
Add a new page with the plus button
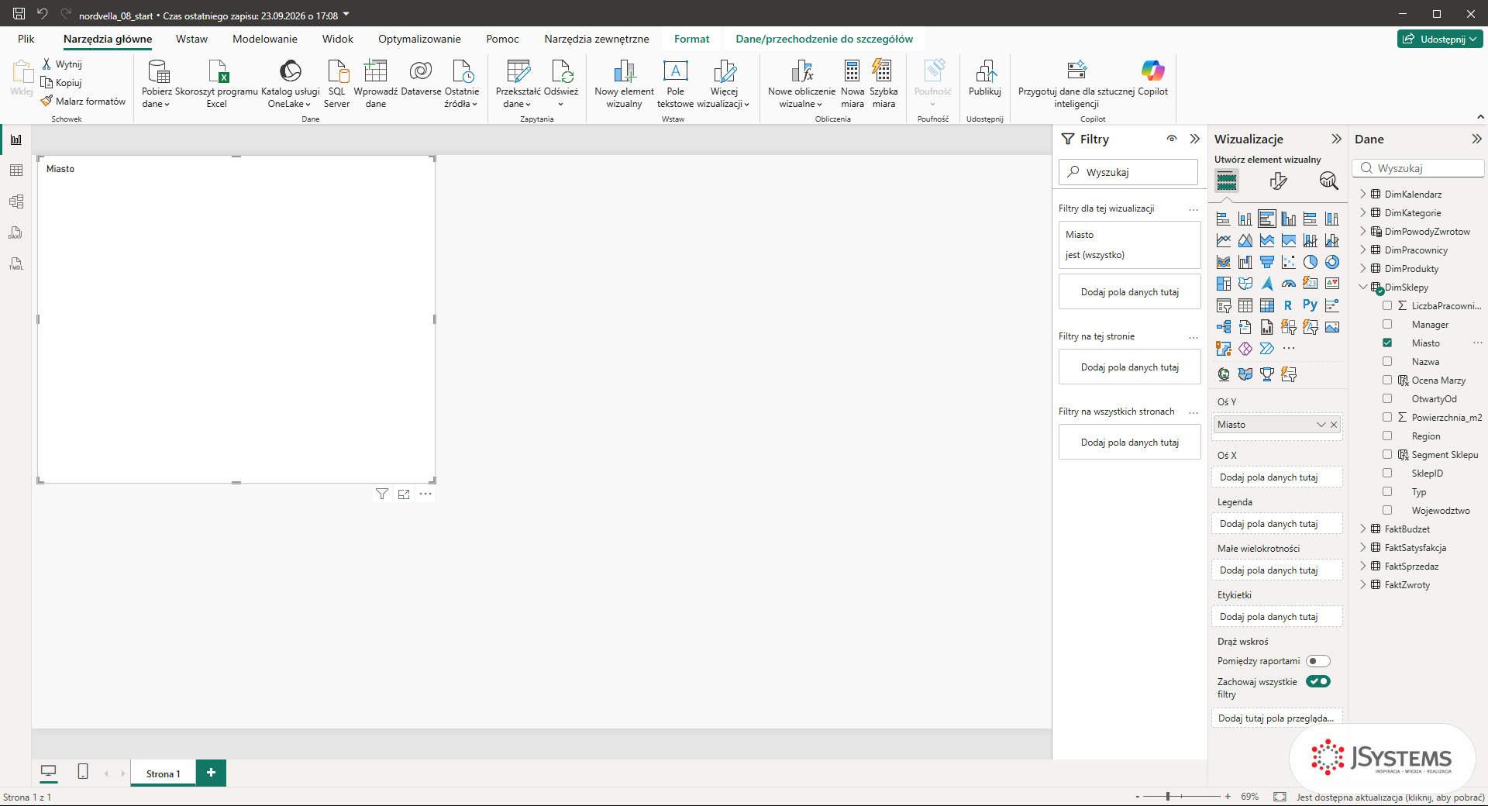[211, 773]
